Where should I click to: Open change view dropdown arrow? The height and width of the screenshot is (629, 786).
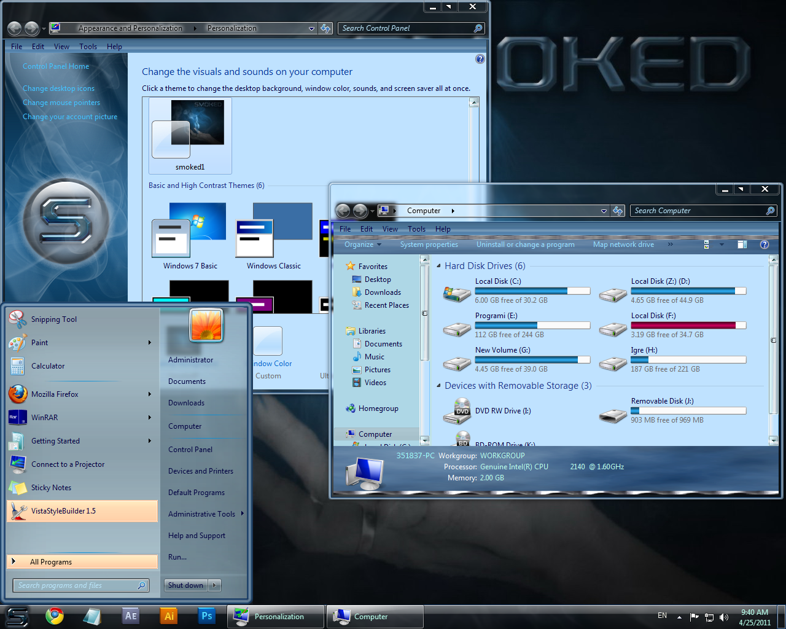coord(722,244)
